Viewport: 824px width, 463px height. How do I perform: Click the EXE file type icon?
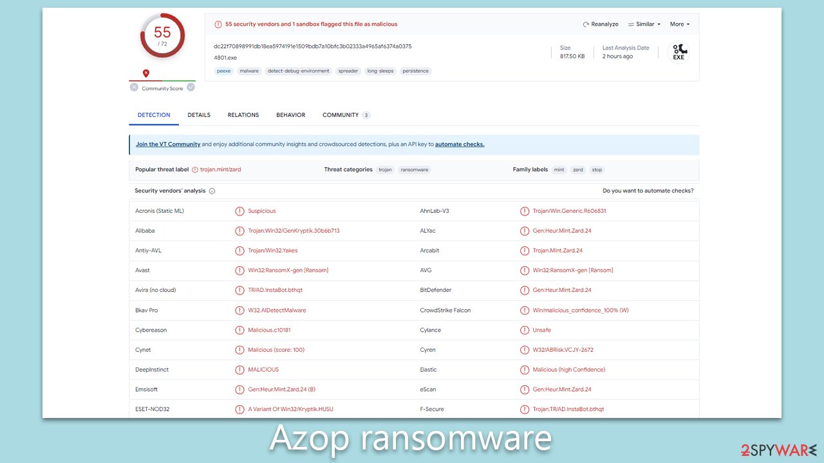[x=679, y=52]
